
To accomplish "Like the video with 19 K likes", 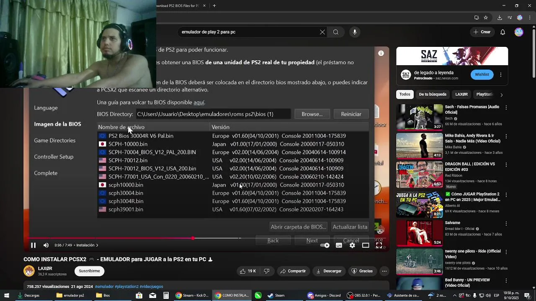I will coord(247,271).
